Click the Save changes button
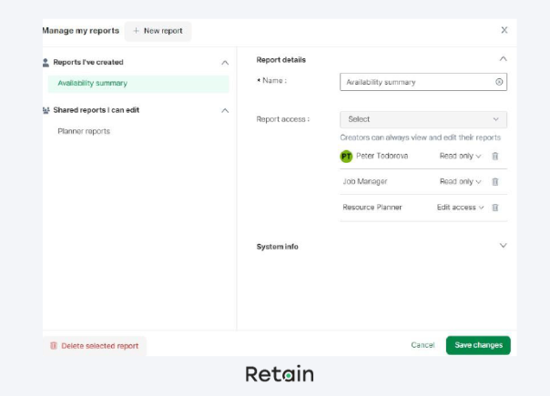Image resolution: width=550 pixels, height=396 pixels. [478, 345]
